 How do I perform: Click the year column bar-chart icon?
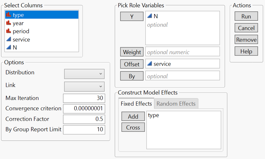pyautogui.click(x=8, y=23)
